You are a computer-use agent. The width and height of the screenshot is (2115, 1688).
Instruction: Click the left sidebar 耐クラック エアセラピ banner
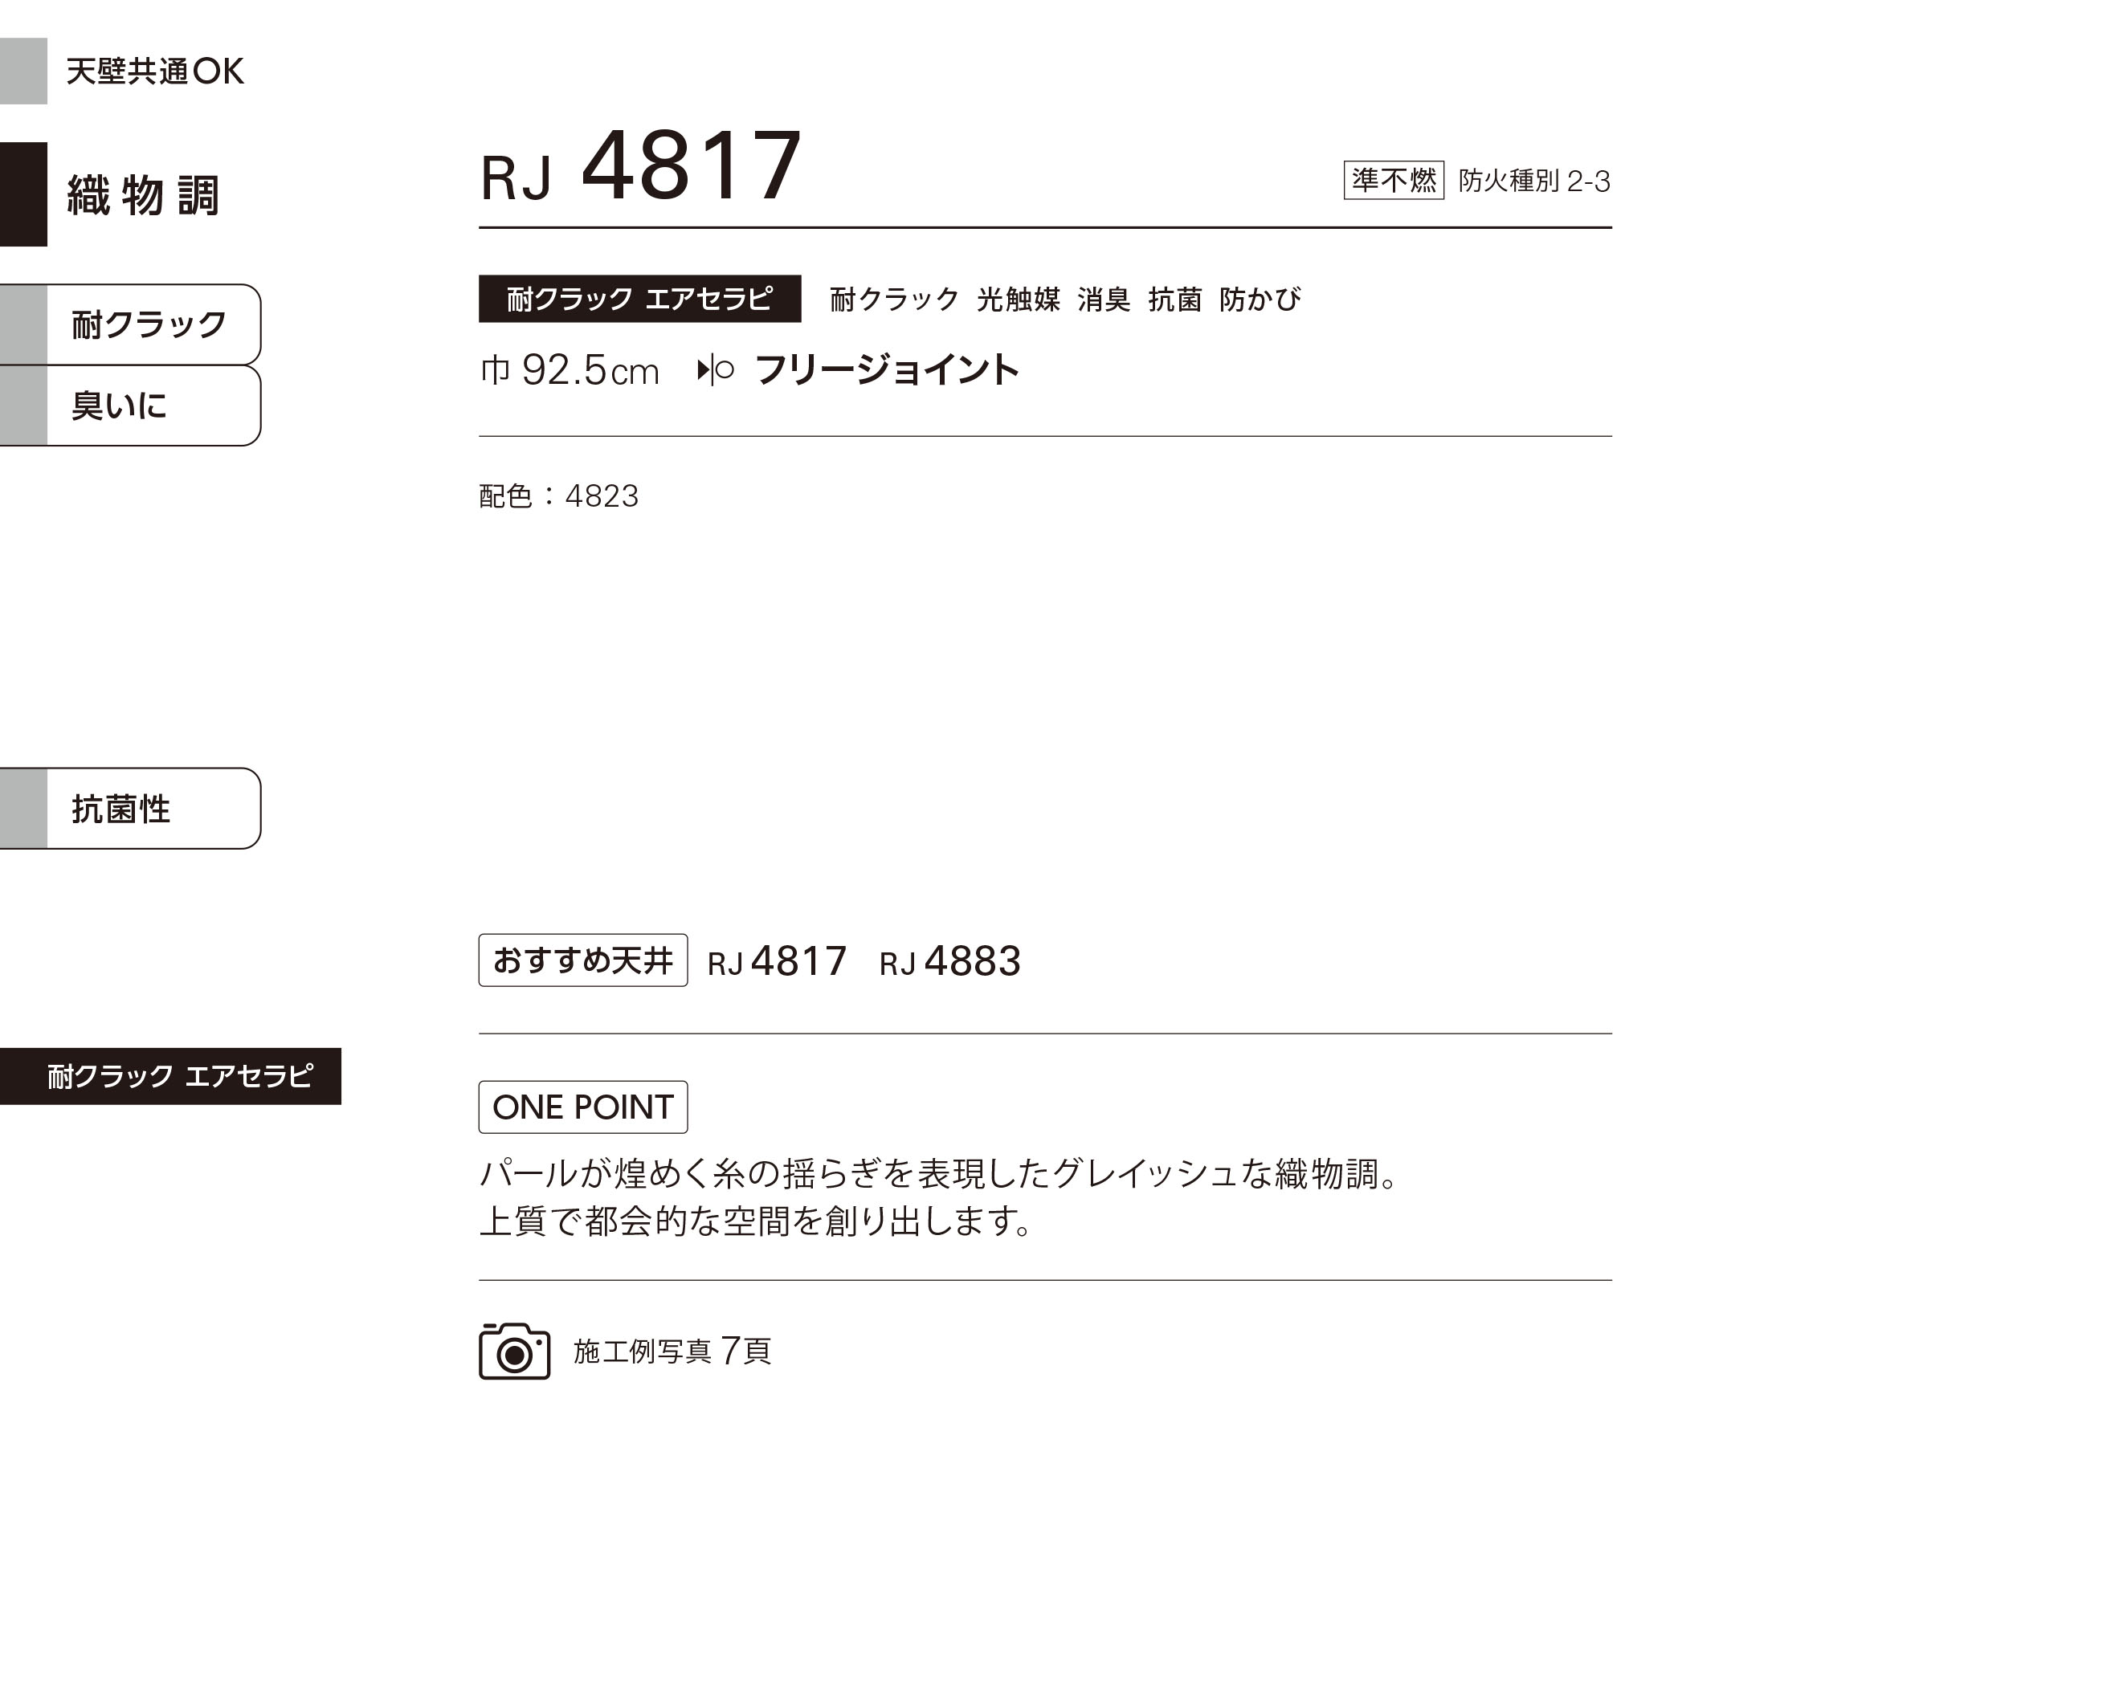[x=170, y=1076]
